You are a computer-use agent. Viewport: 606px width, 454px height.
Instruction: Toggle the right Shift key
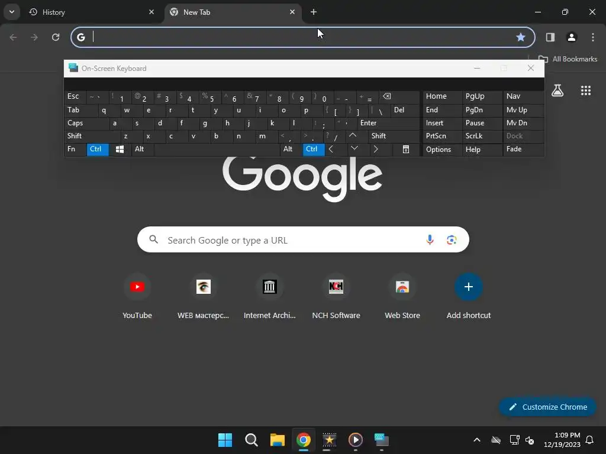point(394,136)
